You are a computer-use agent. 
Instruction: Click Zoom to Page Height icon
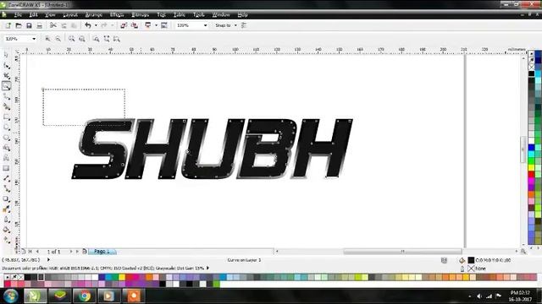click(117, 39)
